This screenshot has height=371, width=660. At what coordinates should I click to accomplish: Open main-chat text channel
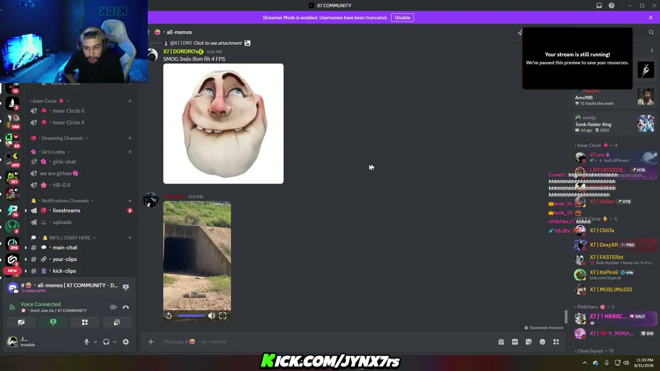tap(81, 247)
